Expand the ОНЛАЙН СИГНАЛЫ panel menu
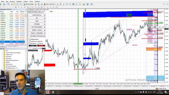 (x=37, y=36)
